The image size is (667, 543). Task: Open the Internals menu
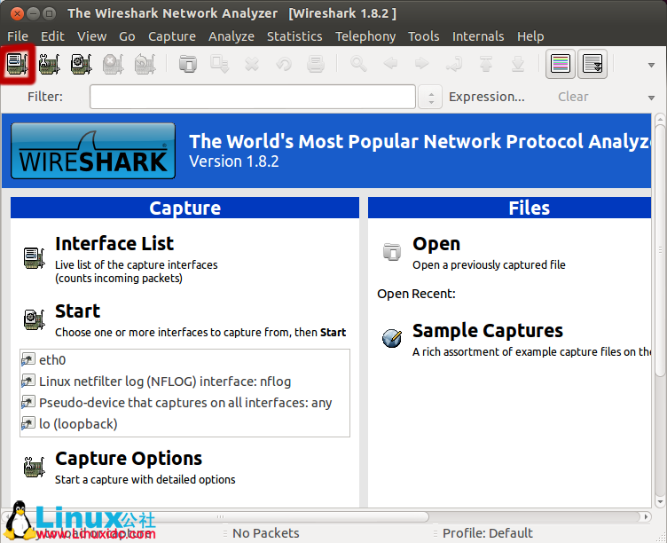click(478, 36)
